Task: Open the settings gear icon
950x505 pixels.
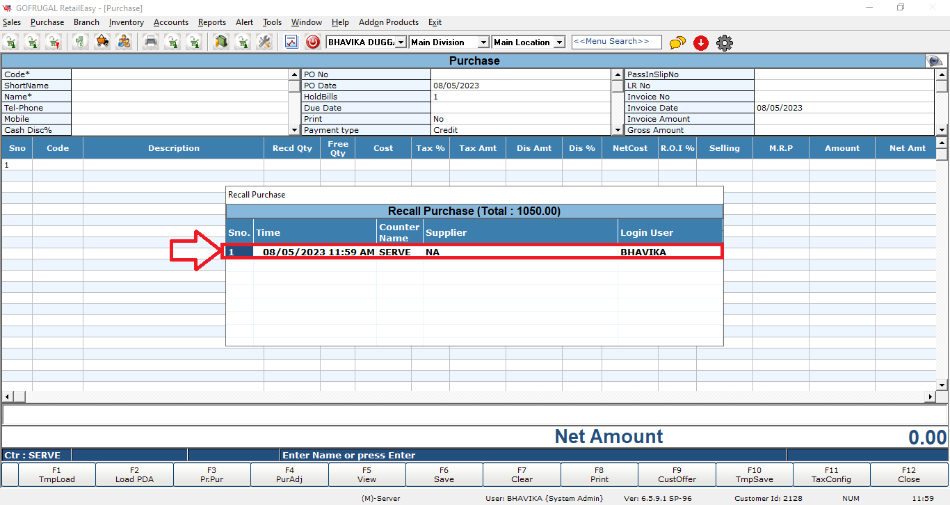Action: click(724, 43)
